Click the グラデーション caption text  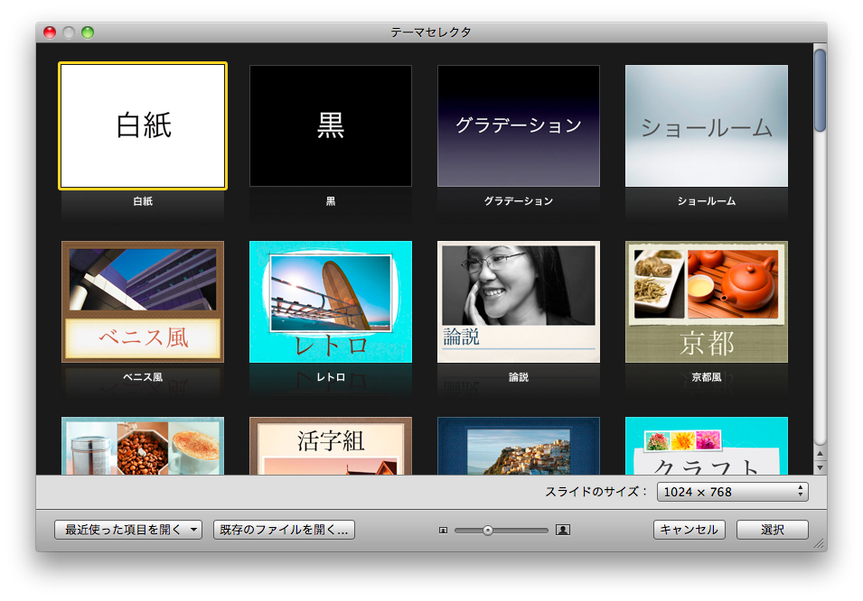519,201
